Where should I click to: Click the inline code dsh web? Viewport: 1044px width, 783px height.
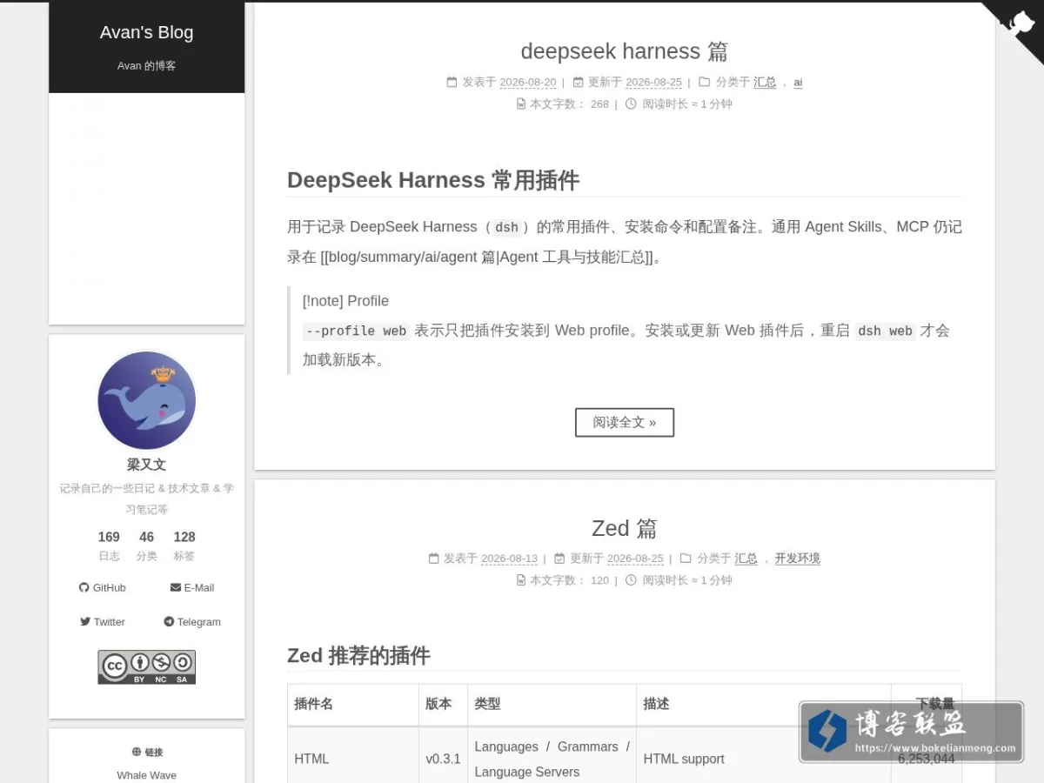[x=885, y=331]
